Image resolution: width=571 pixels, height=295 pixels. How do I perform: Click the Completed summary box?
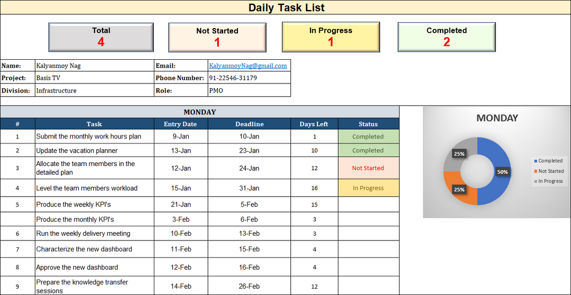coord(446,37)
